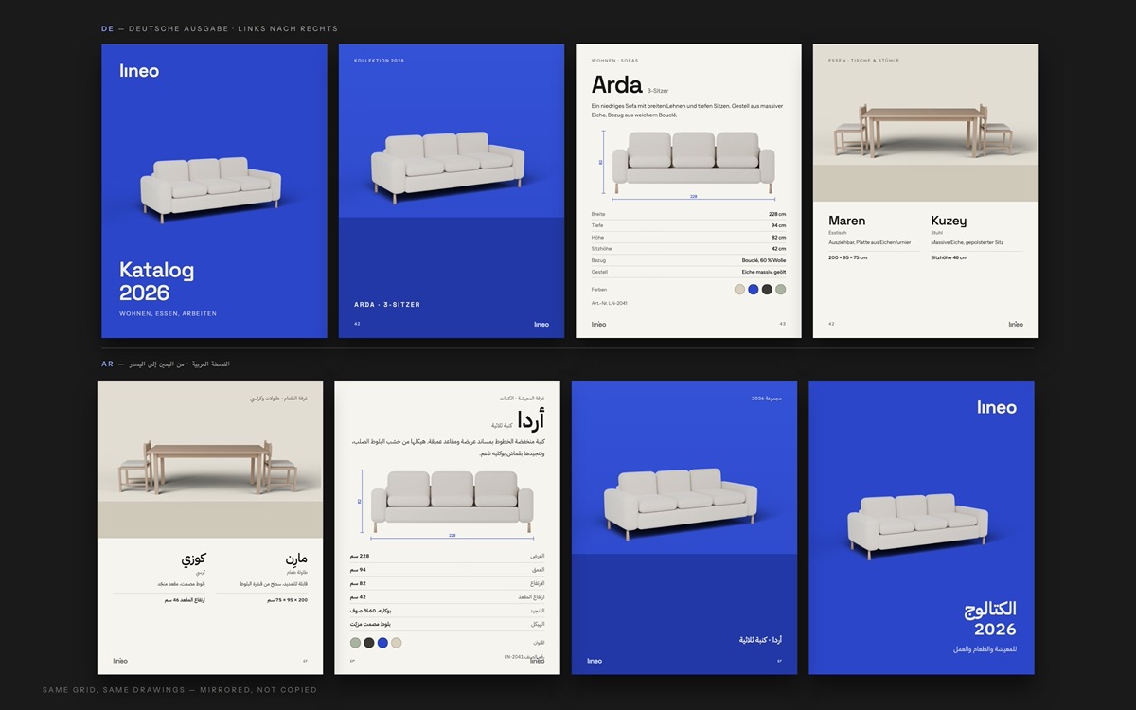Click the 'Art.-Nr. LN-2041' line
The height and width of the screenshot is (710, 1136).
point(610,304)
